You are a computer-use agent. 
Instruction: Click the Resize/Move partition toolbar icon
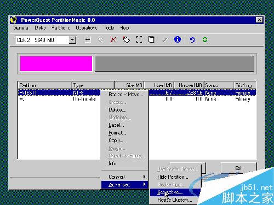(x=88, y=39)
